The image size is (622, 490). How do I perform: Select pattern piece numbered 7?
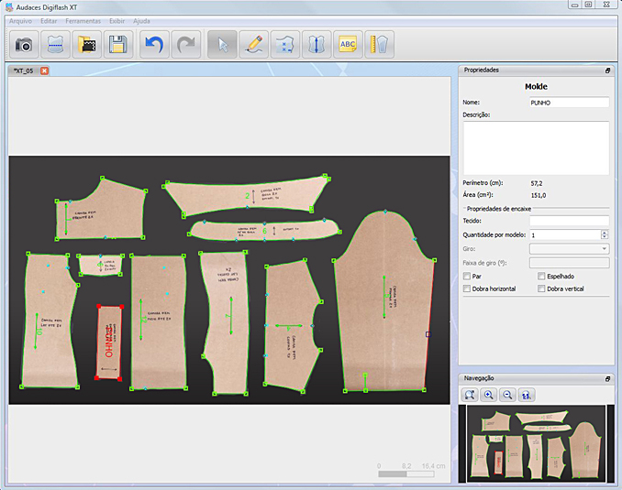[x=226, y=322]
